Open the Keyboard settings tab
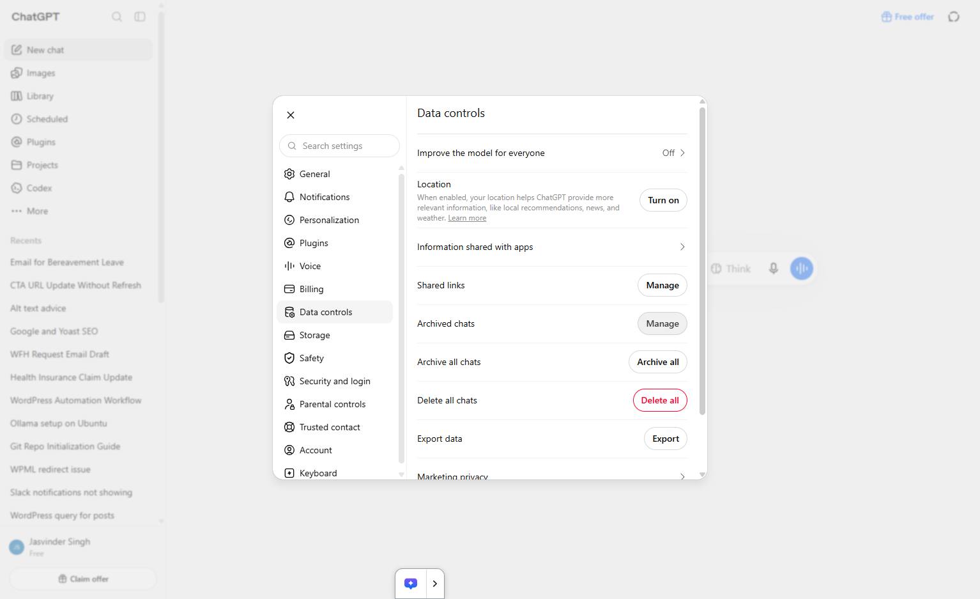 coord(335,473)
